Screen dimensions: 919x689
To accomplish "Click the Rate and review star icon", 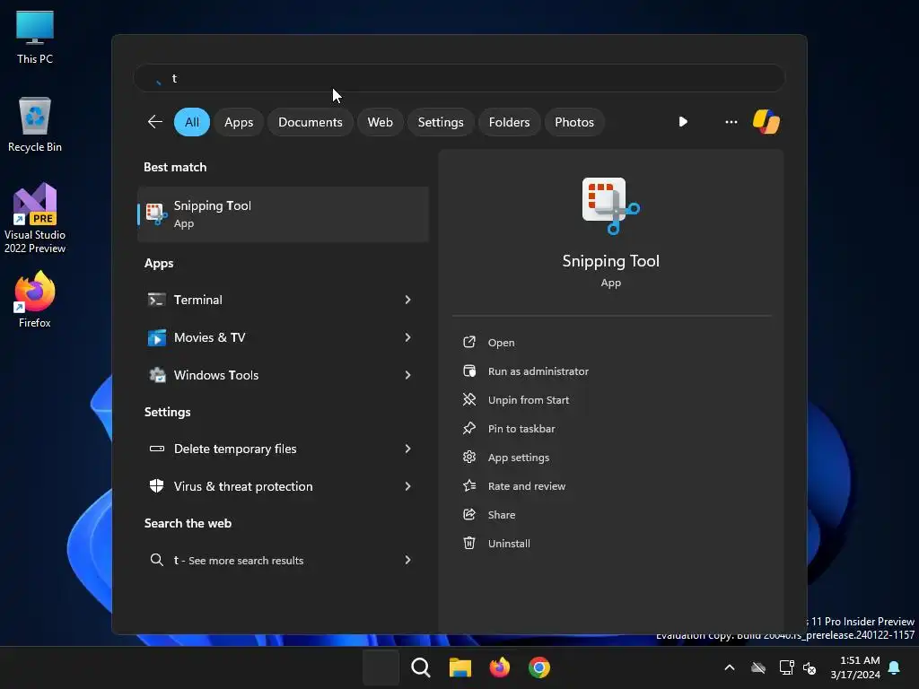I will [468, 485].
